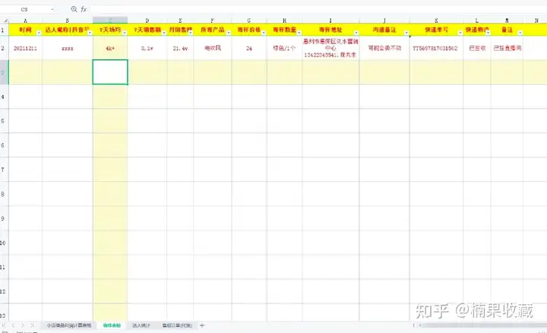This screenshot has height=333, width=547.
Task: Select the price cell showing 24
Action: click(x=249, y=48)
